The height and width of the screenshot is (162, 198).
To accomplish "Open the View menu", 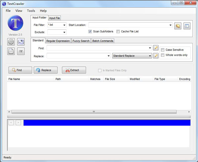I will [19, 11].
